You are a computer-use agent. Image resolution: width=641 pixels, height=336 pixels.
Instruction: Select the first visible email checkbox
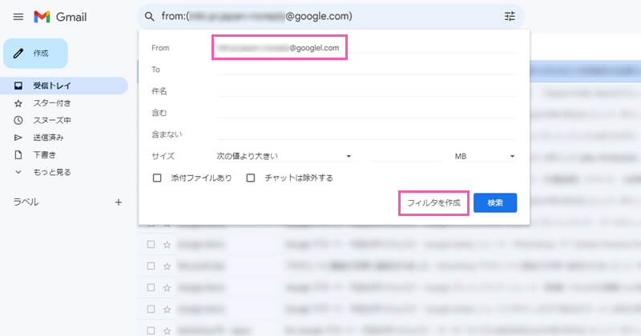tap(150, 244)
